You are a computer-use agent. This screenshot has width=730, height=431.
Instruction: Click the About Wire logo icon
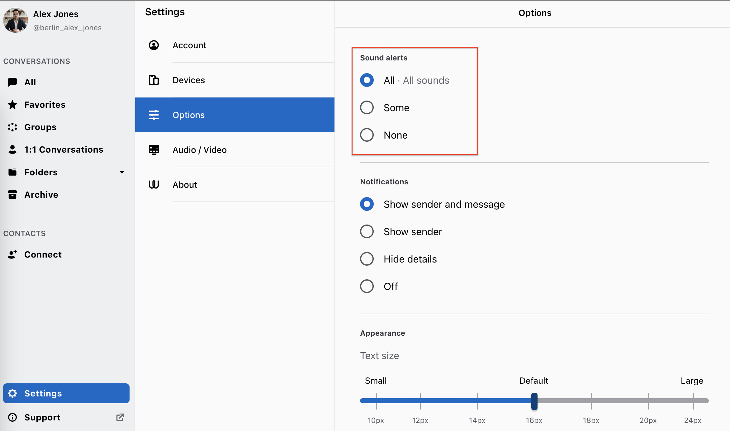coord(154,185)
